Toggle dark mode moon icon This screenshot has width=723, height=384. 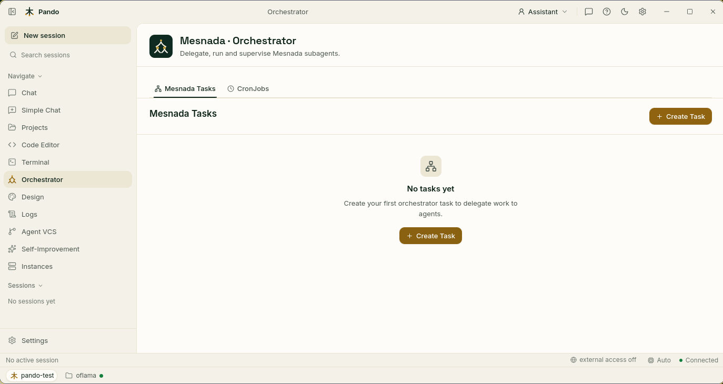point(625,12)
